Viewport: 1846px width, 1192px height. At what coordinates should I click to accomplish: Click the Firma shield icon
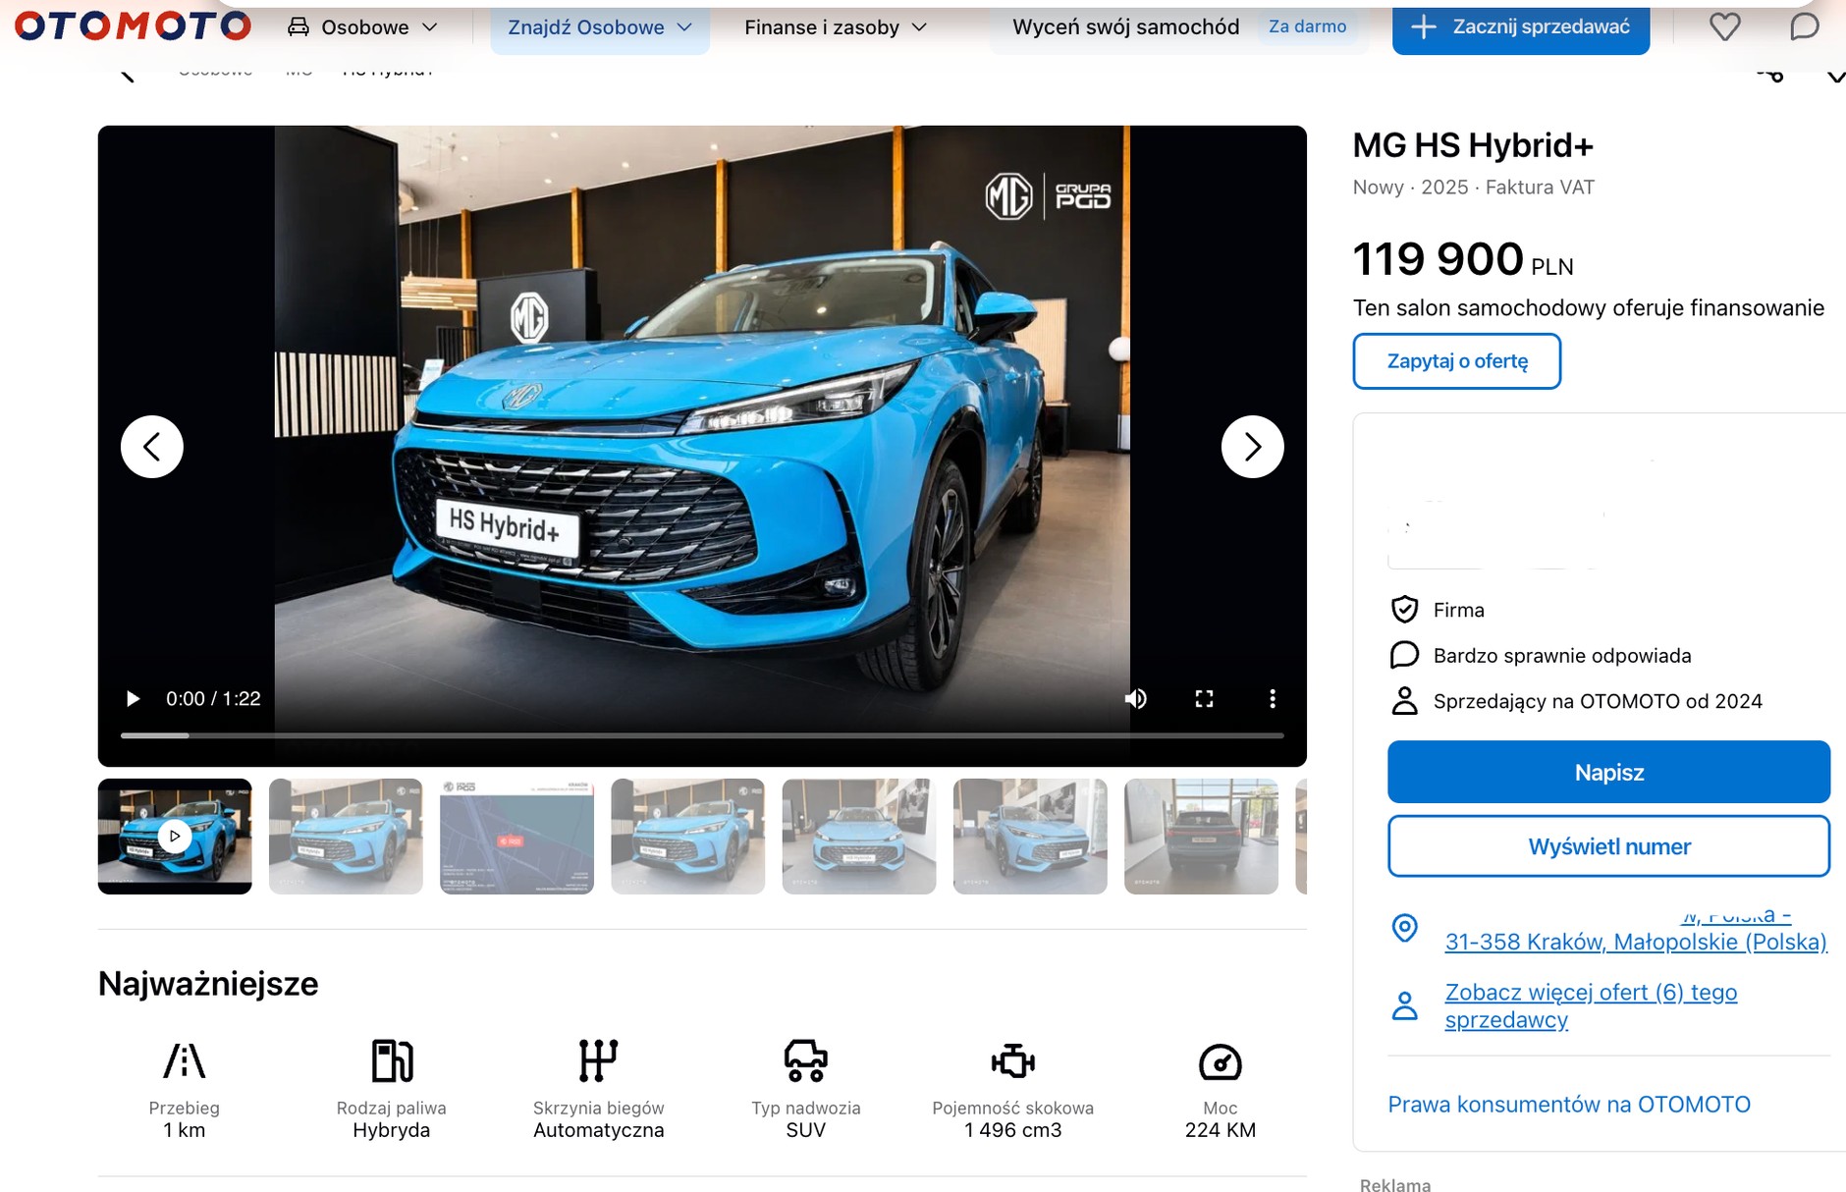1405,610
